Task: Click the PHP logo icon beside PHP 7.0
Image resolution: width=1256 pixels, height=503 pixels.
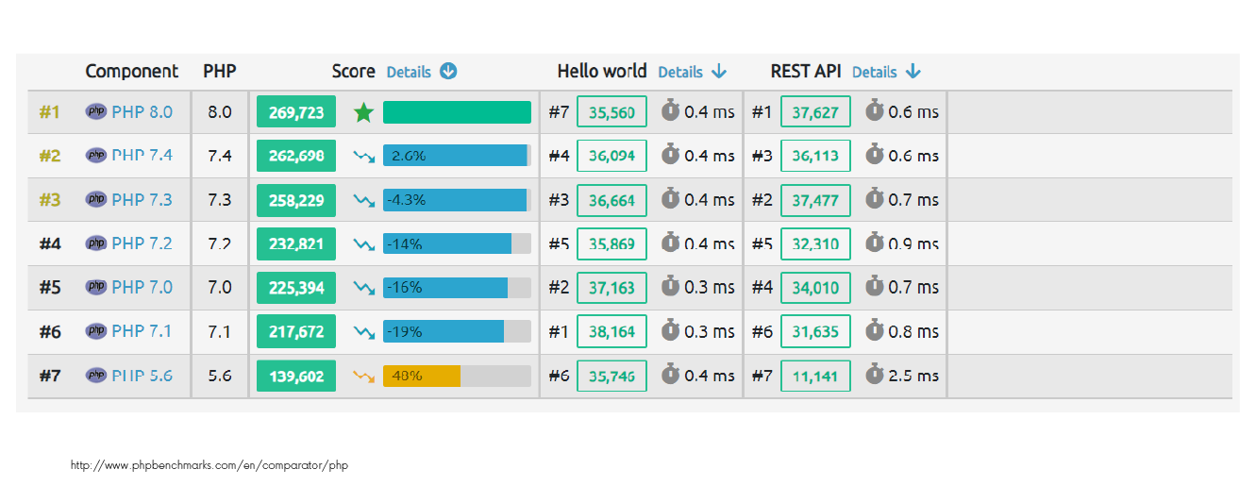Action: pyautogui.click(x=96, y=287)
